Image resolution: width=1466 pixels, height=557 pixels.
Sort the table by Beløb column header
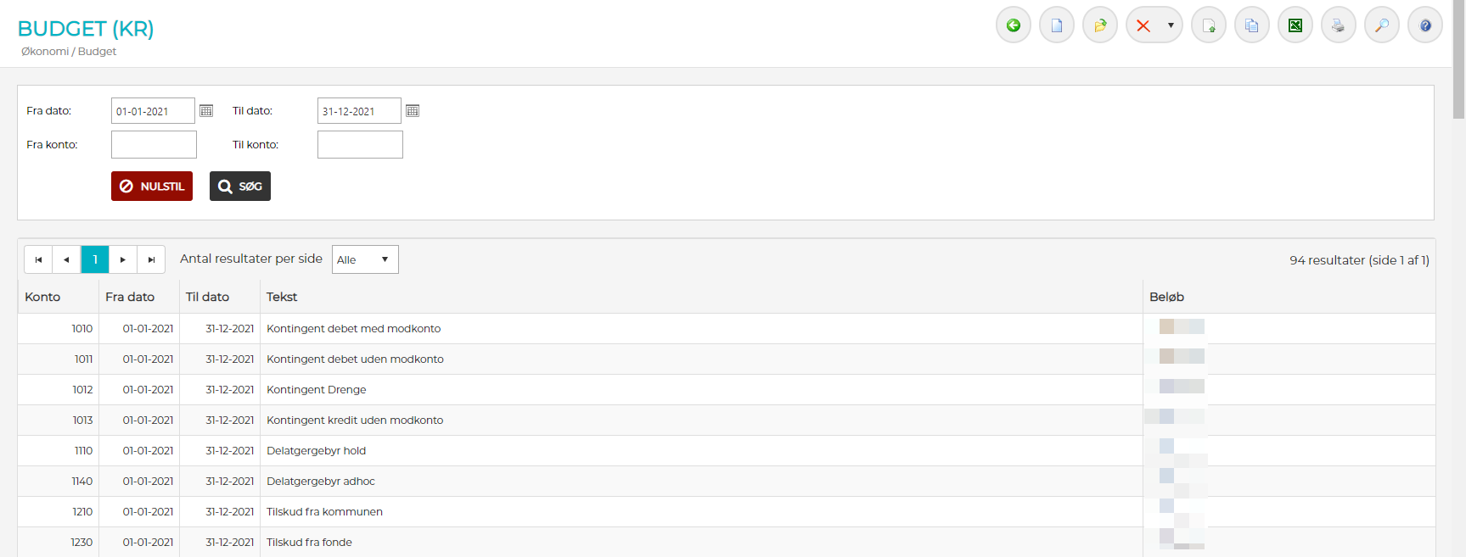(x=1166, y=297)
